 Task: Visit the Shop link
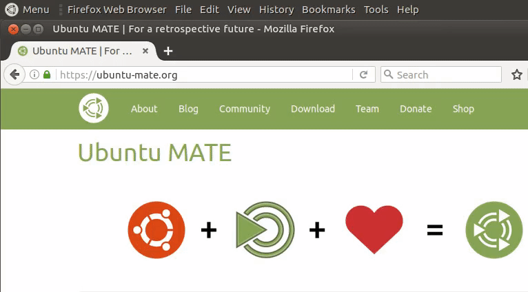(463, 109)
